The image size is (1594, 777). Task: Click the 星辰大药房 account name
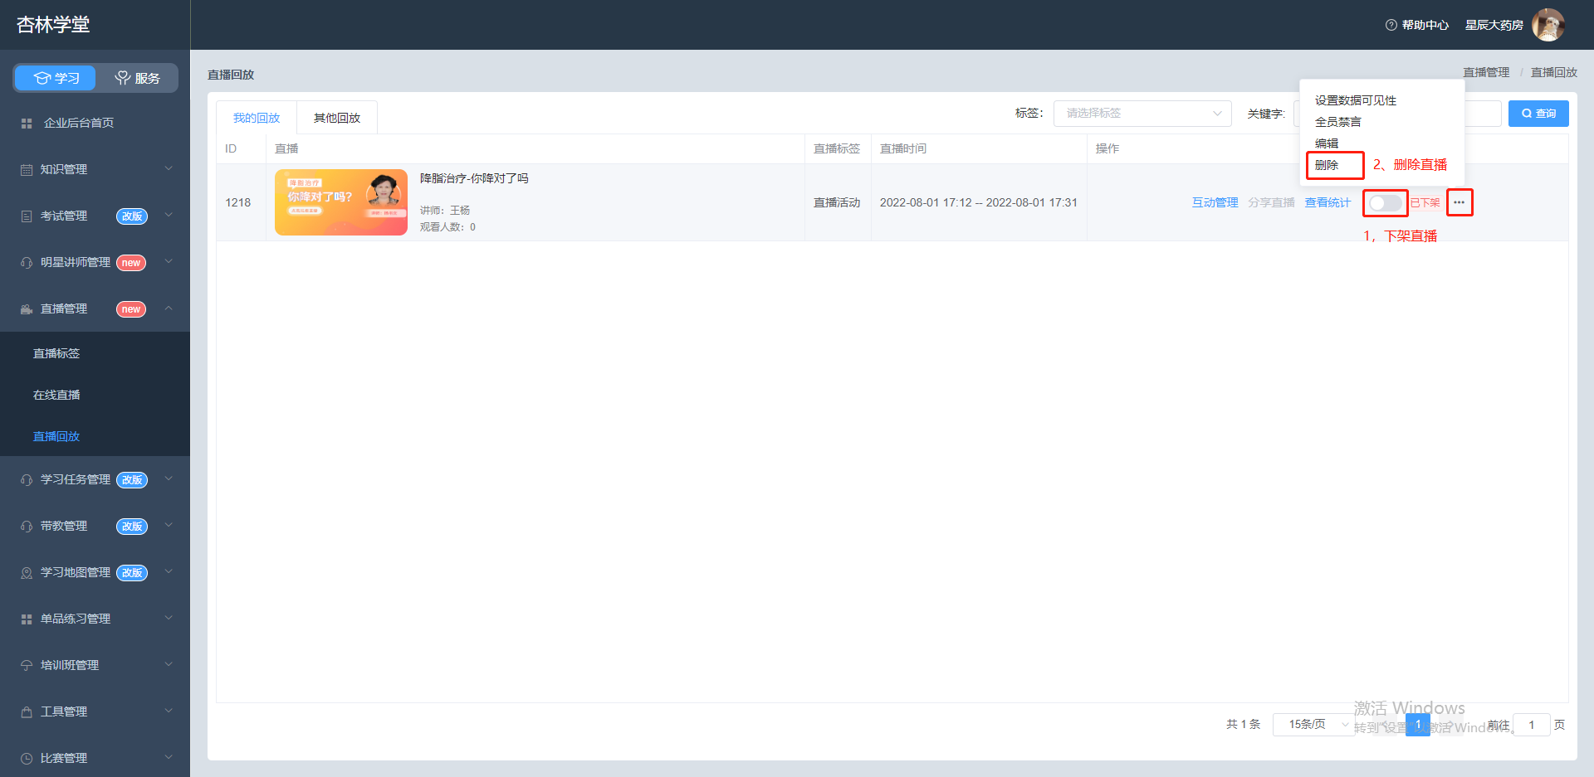pyautogui.click(x=1494, y=25)
